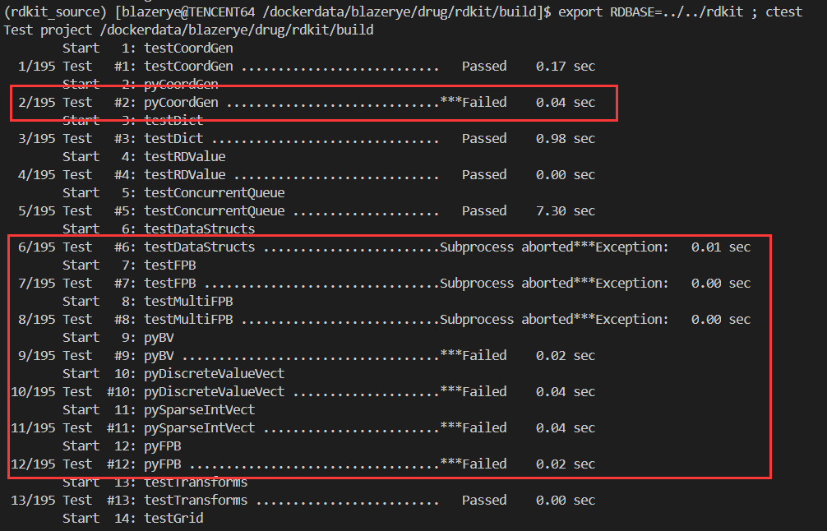Click the '12/195 Test #12: pyFPB' failed row

pyautogui.click(x=303, y=464)
